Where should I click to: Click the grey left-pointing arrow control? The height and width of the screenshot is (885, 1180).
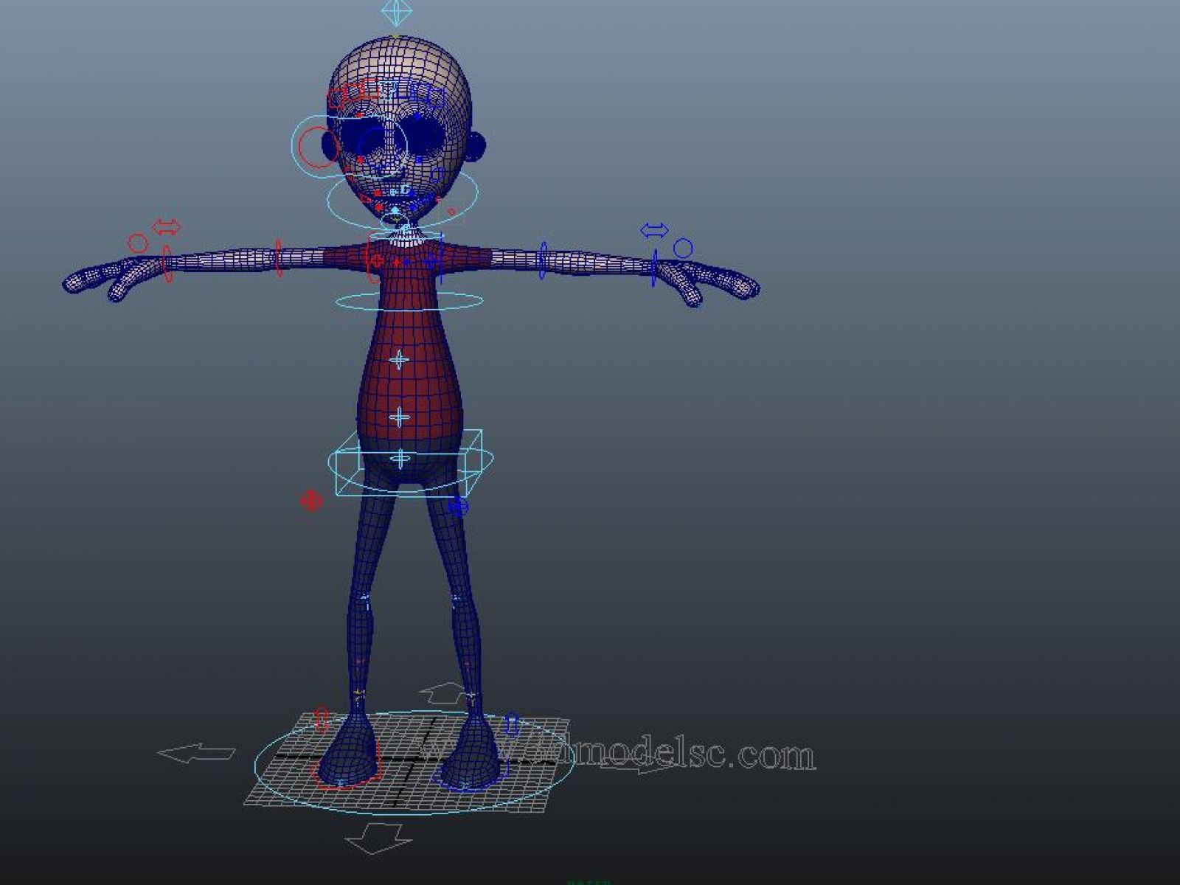click(x=195, y=753)
